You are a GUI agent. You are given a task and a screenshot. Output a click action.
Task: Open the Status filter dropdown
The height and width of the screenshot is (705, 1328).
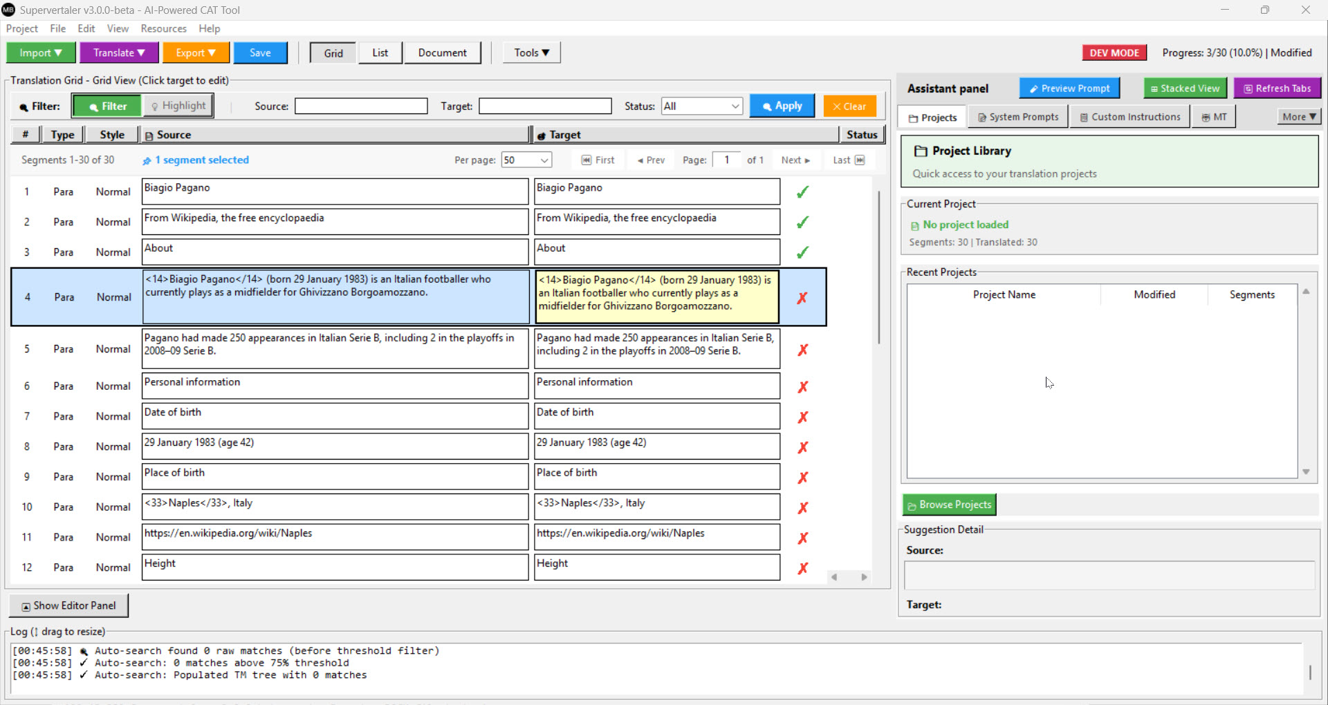pos(701,106)
